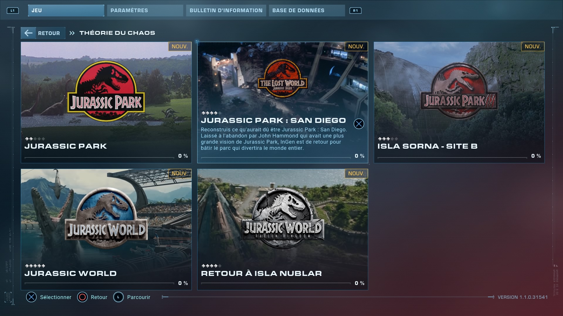Select the Jurassic World scenario thumbnail
This screenshot has width=563, height=316.
106,229
